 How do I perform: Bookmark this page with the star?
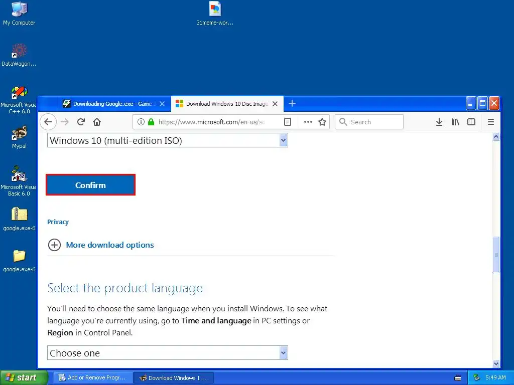pyautogui.click(x=322, y=122)
